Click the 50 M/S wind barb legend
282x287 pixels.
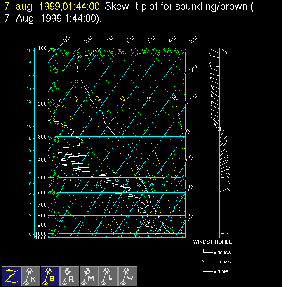[x=216, y=252]
